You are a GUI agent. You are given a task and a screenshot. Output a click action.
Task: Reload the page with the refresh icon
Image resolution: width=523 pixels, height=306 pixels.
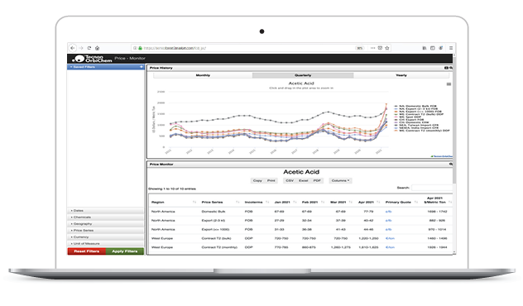click(89, 48)
